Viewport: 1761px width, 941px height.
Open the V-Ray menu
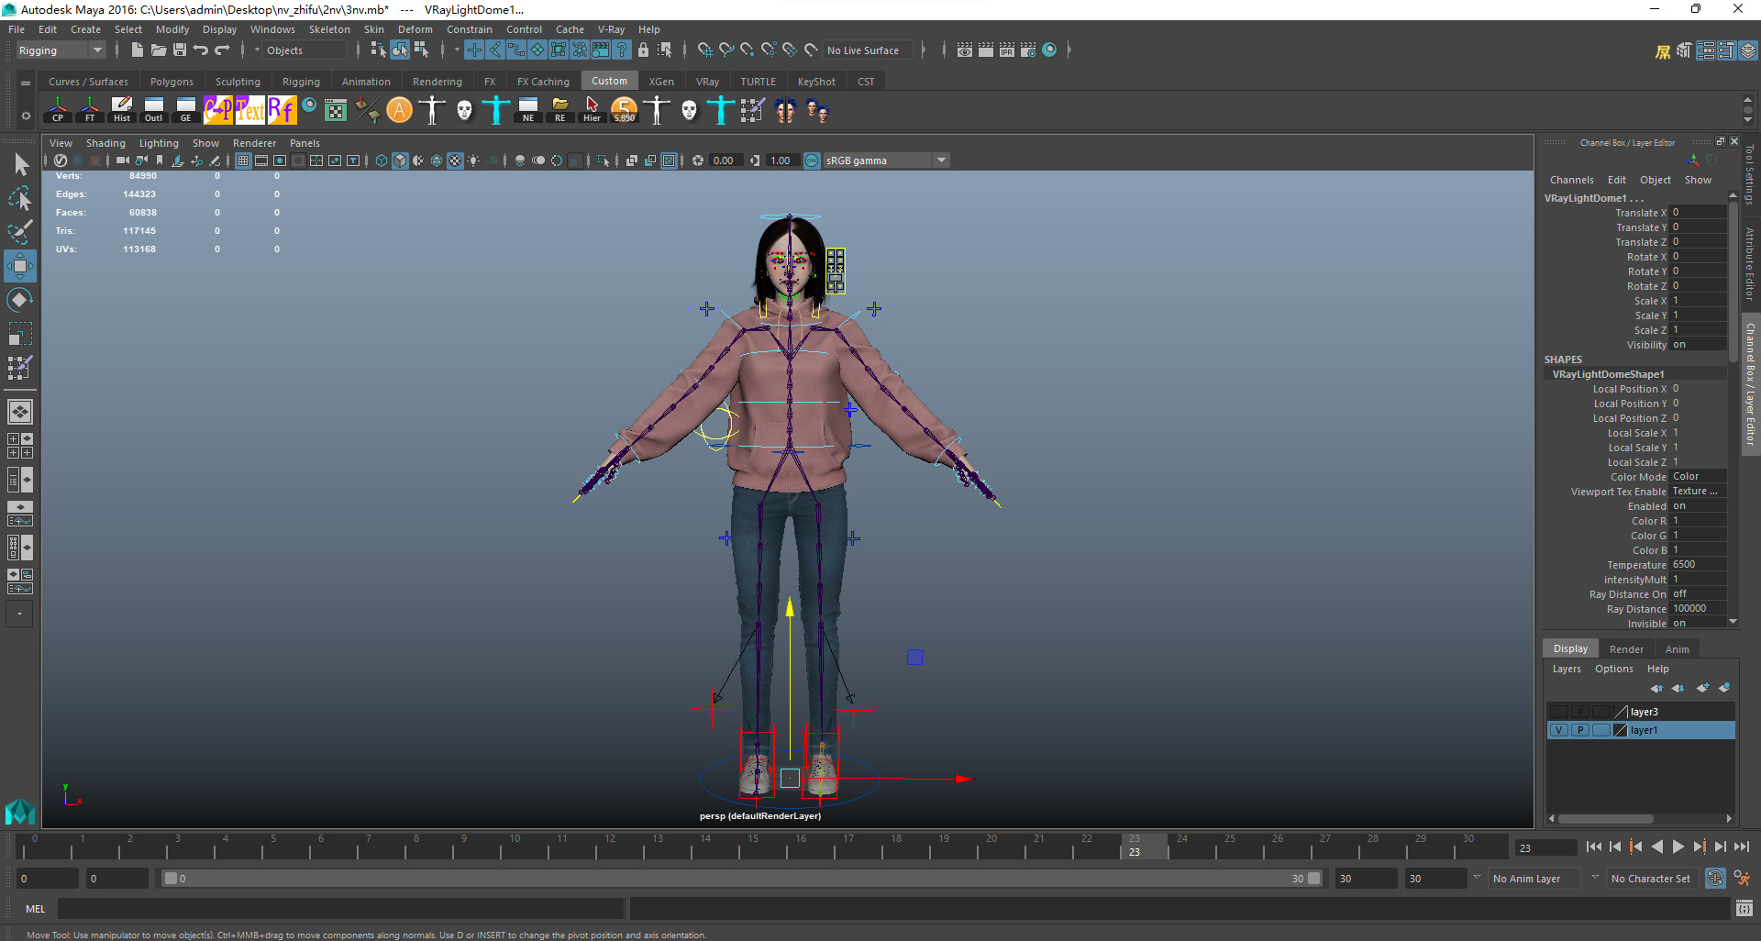pyautogui.click(x=611, y=29)
